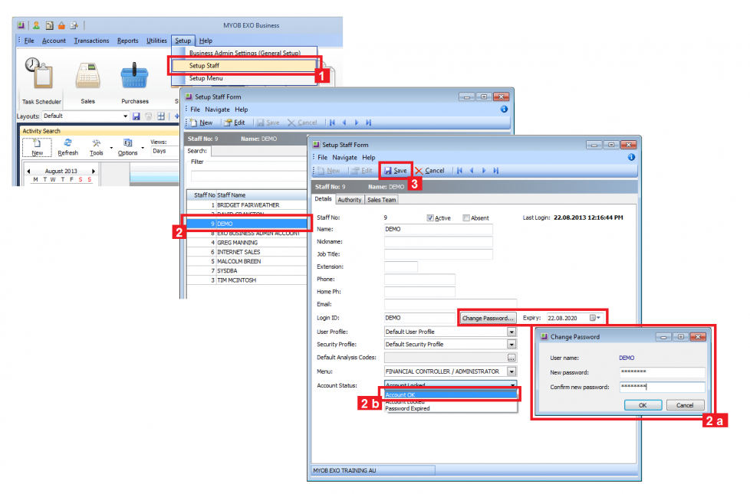Image resolution: width=750 pixels, height=494 pixels.
Task: Open the Views Days dropdown
Action: pos(164,151)
